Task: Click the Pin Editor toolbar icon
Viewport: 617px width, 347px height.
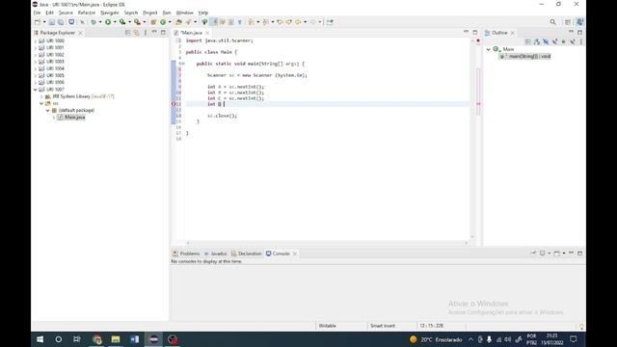Action: point(330,22)
